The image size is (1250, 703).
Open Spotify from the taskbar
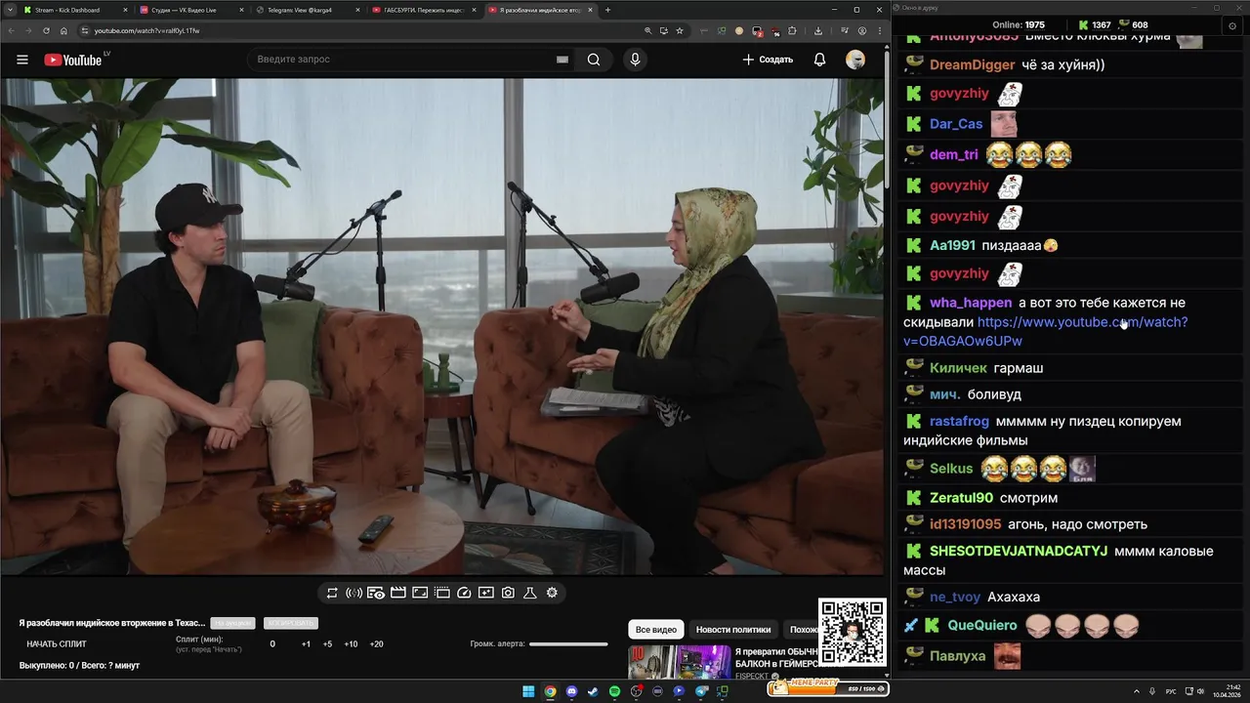(614, 691)
